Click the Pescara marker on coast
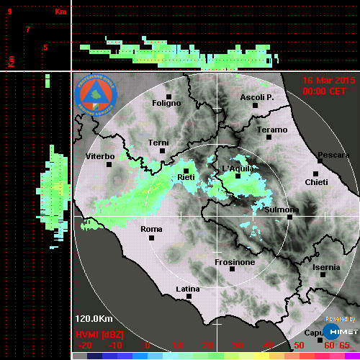This screenshot has height=360, width=360. pyautogui.click(x=320, y=161)
